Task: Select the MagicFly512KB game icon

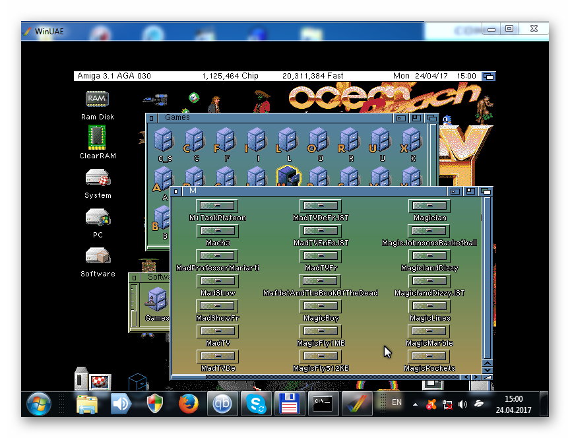Action: pyautogui.click(x=320, y=356)
